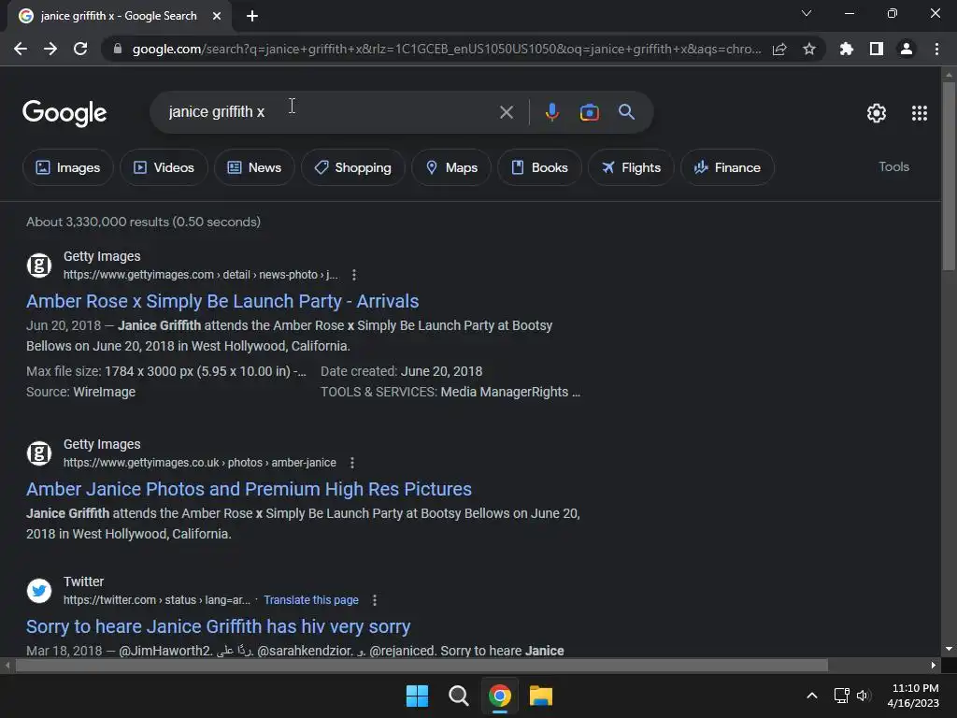The image size is (957, 718).
Task: Filter results by Videos
Action: tap(164, 167)
